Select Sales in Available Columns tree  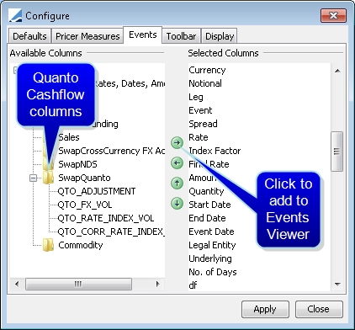point(69,137)
